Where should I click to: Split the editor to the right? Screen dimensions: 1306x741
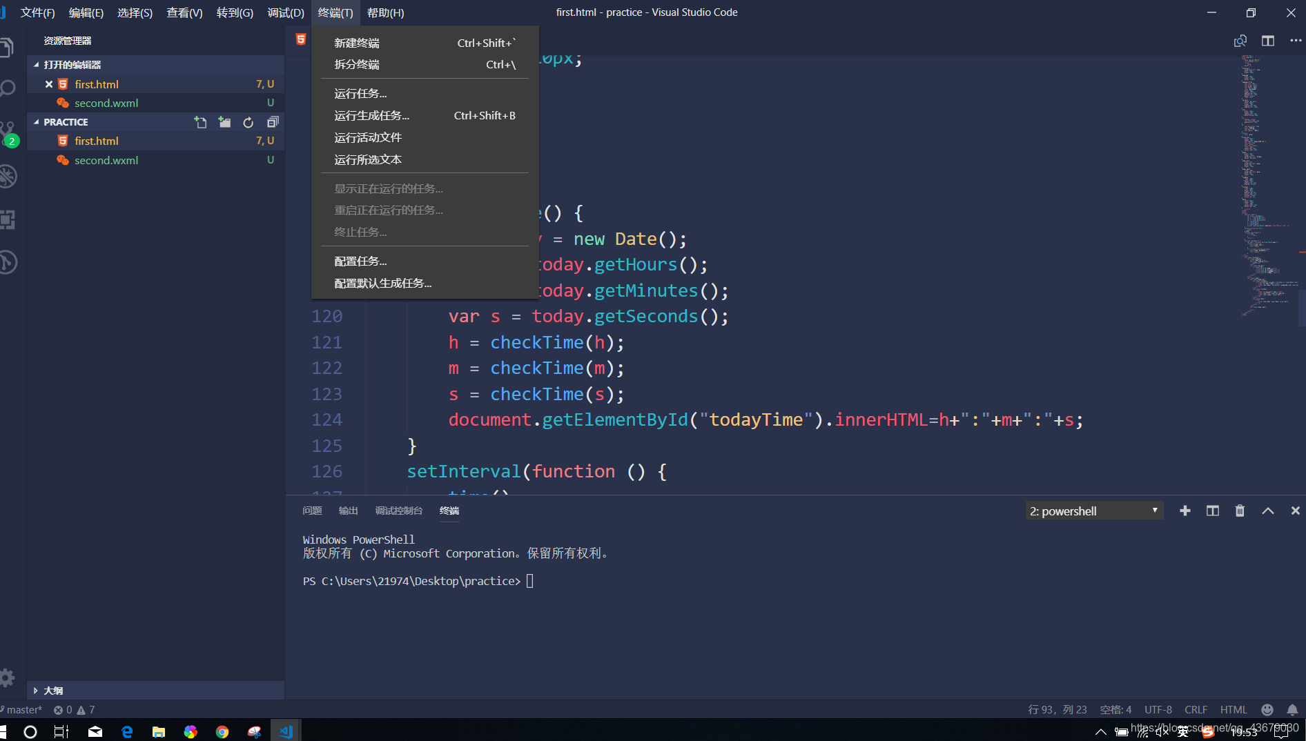click(1268, 41)
